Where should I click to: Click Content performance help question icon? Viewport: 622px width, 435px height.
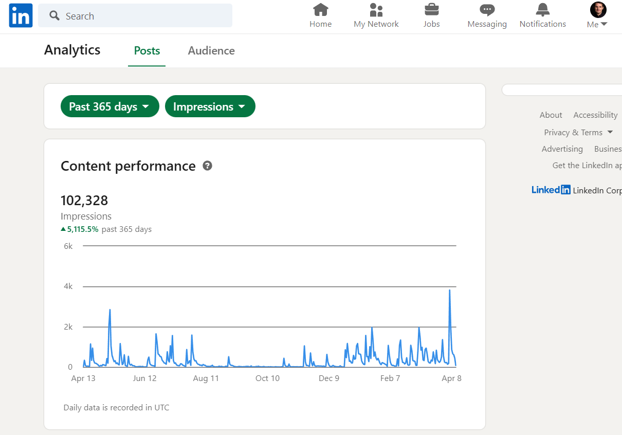[x=208, y=166]
